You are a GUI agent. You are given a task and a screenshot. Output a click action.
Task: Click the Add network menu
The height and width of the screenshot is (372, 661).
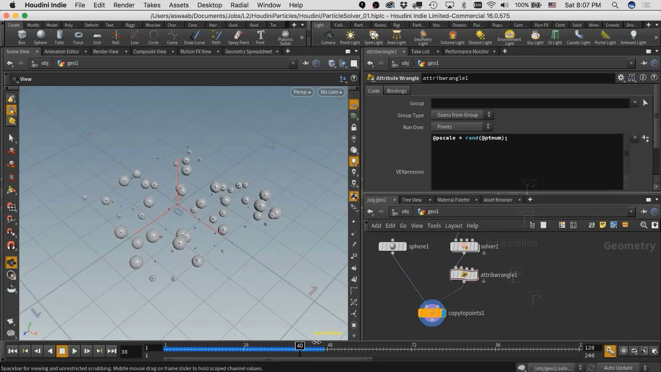point(376,226)
